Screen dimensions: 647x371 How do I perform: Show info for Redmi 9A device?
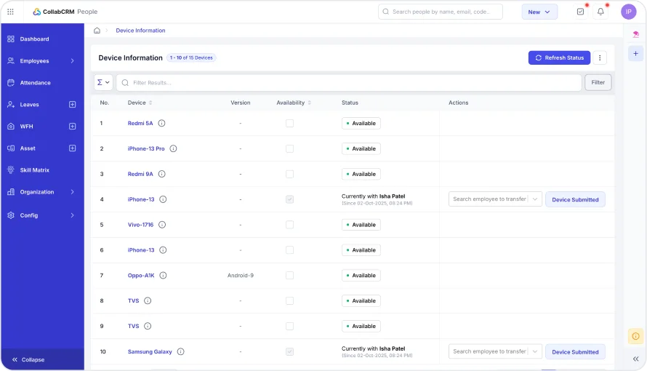tap(161, 174)
